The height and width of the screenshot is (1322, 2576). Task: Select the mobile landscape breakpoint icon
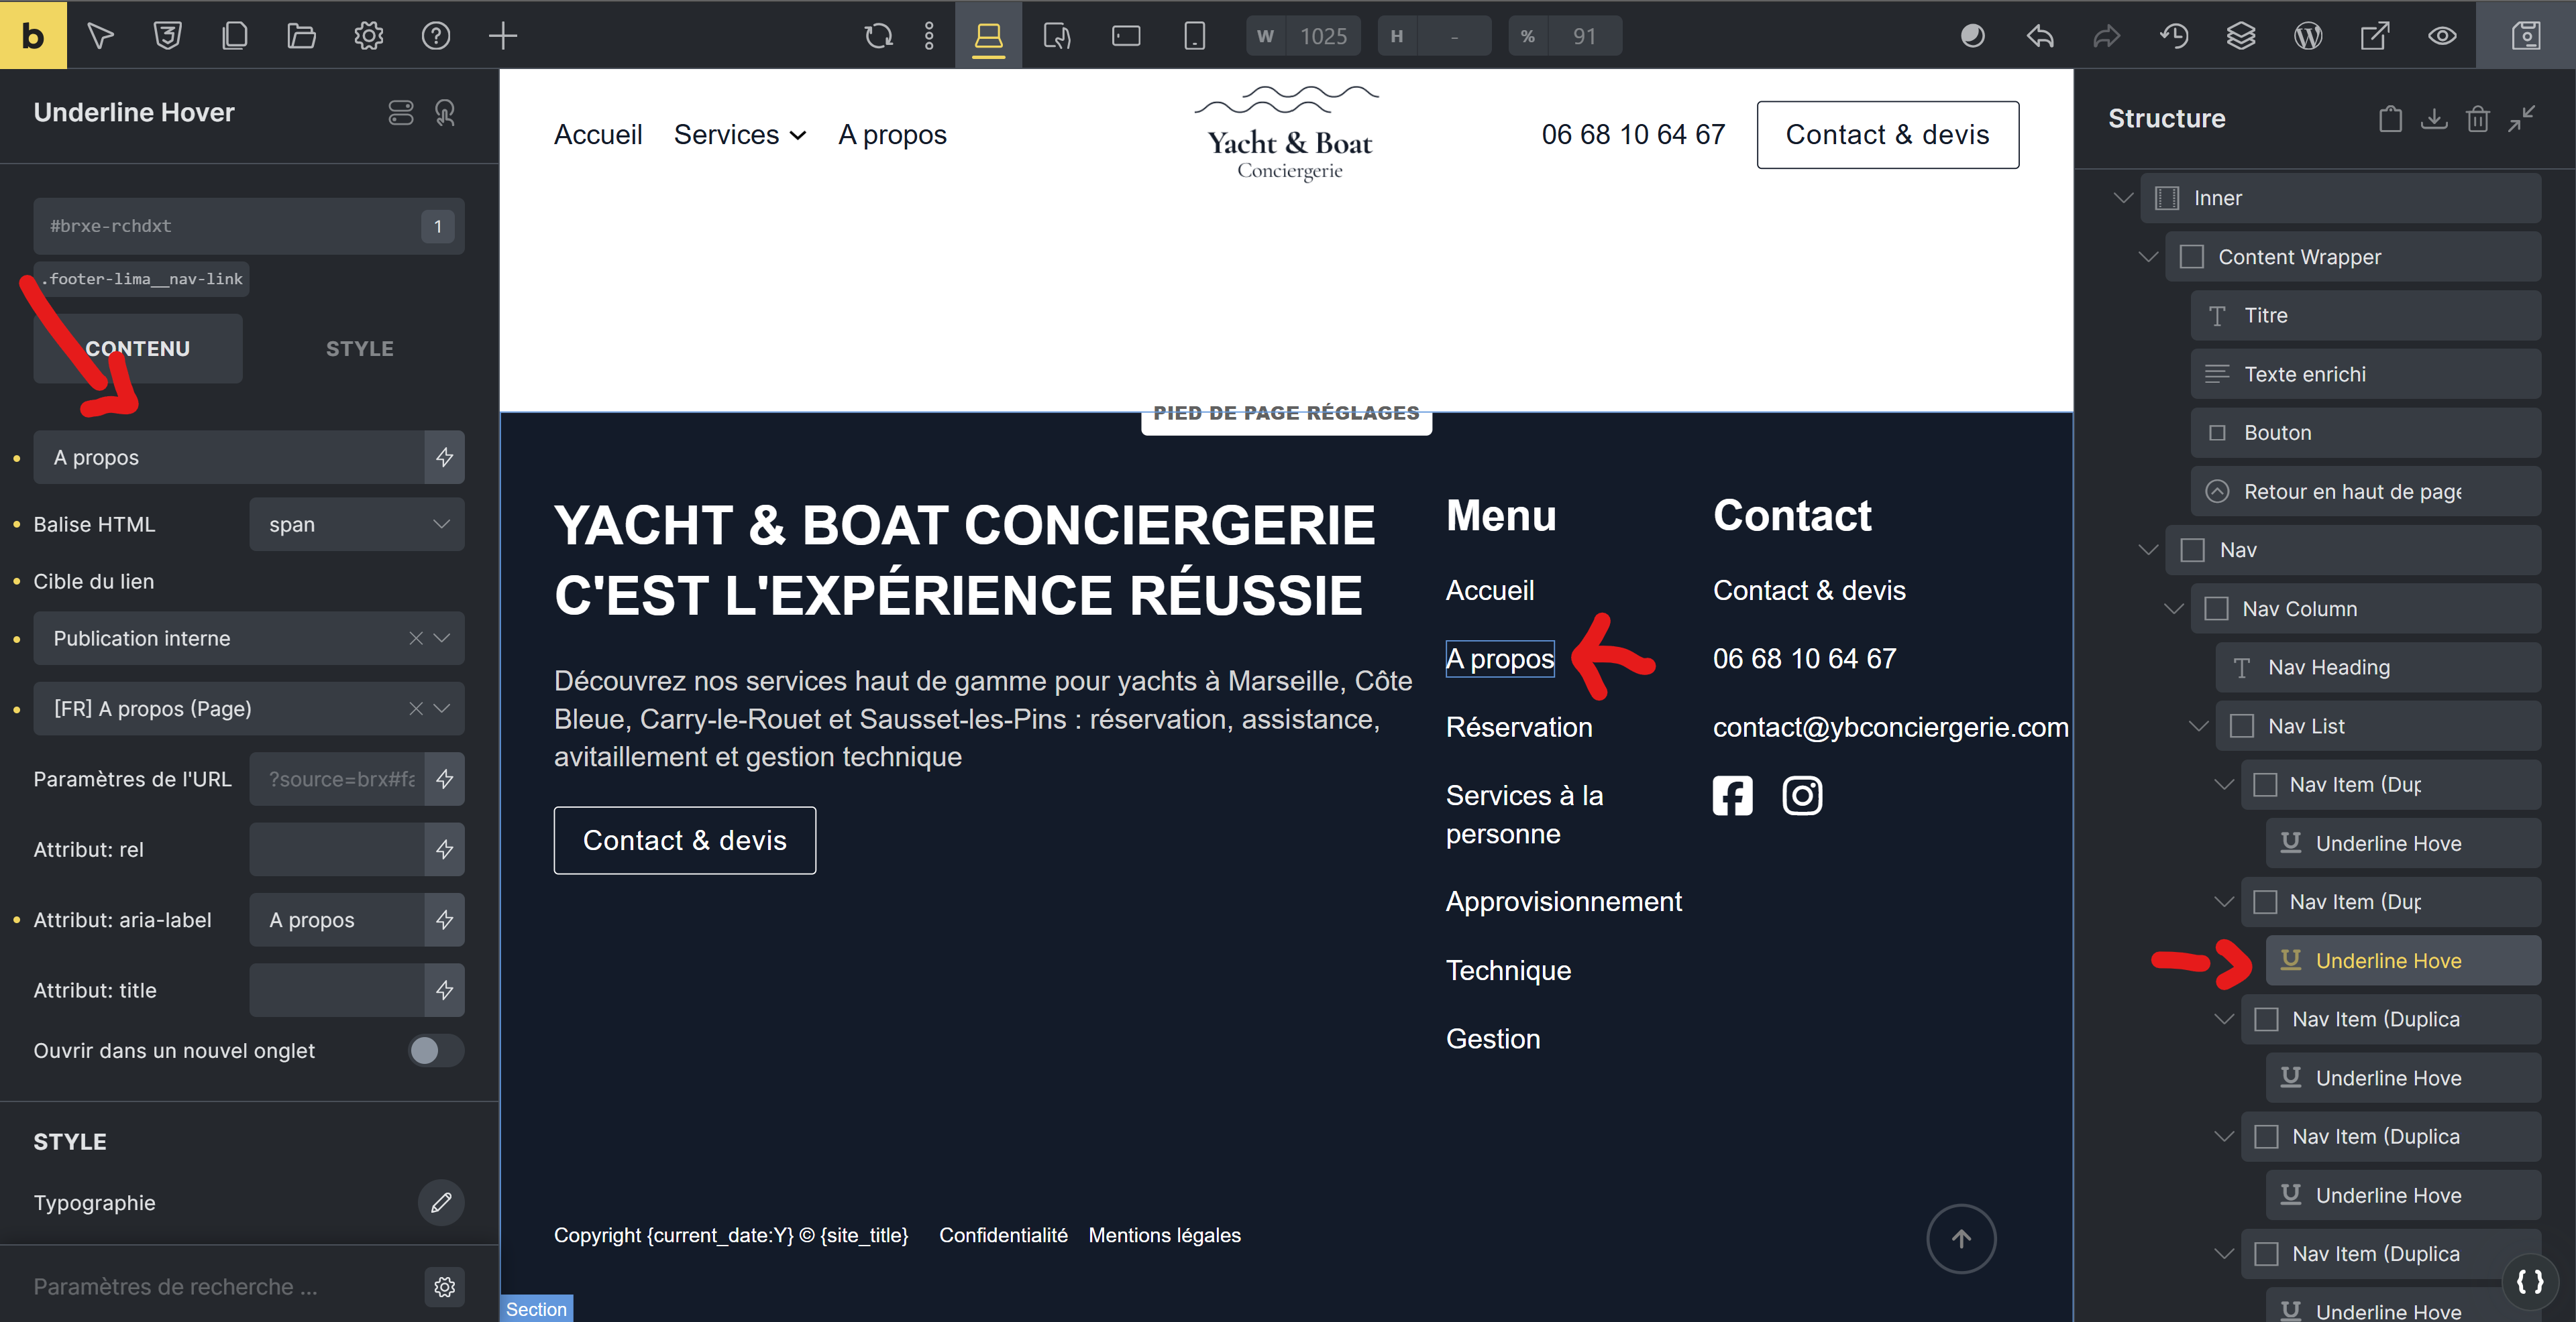pyautogui.click(x=1126, y=36)
